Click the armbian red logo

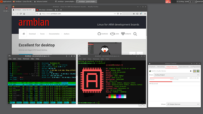tap(34, 22)
